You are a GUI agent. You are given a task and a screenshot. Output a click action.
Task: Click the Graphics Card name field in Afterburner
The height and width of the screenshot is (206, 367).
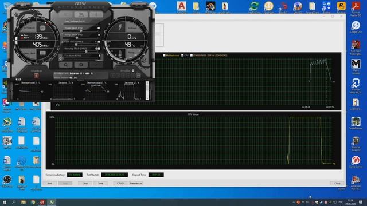pyautogui.click(x=81, y=73)
